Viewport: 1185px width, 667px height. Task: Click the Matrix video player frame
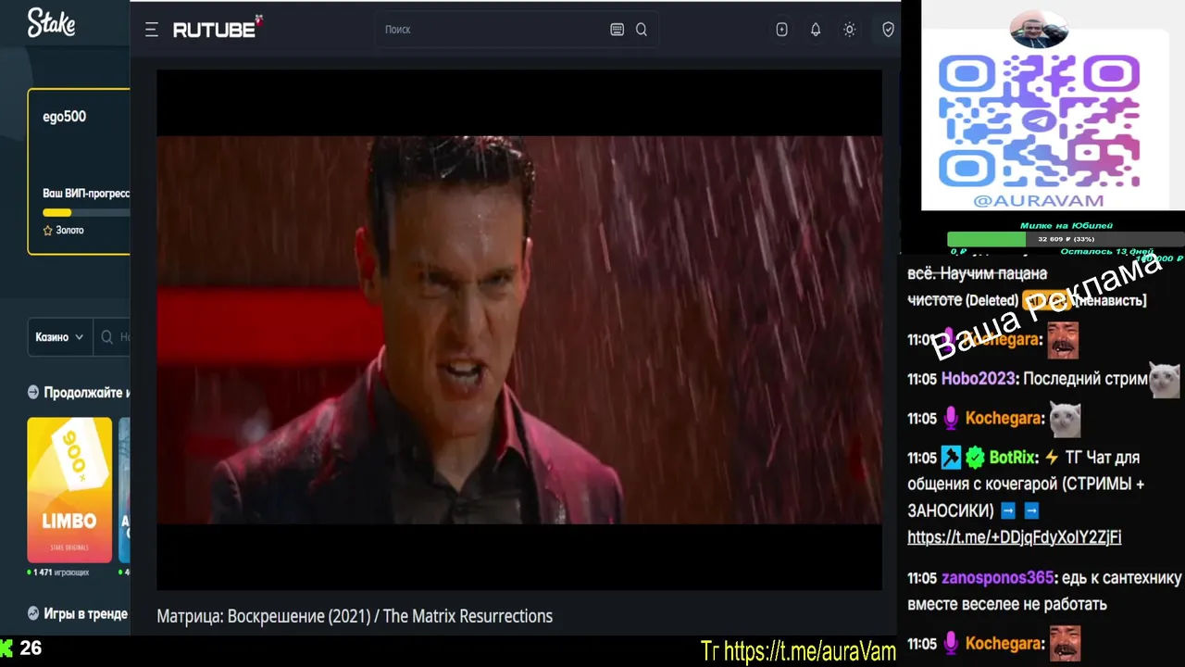[x=519, y=330]
